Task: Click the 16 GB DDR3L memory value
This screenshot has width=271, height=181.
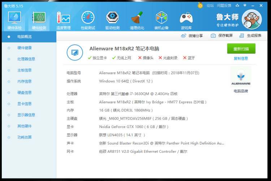Action: pyautogui.click(x=126, y=110)
